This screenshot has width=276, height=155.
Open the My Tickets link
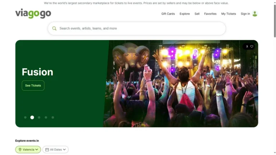click(229, 14)
